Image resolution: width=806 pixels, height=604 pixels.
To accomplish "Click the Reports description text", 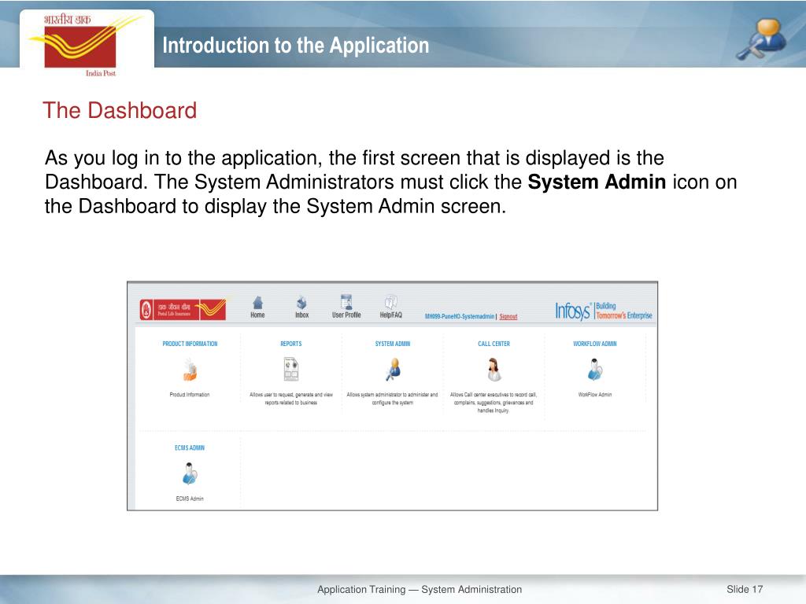I will pos(291,399).
